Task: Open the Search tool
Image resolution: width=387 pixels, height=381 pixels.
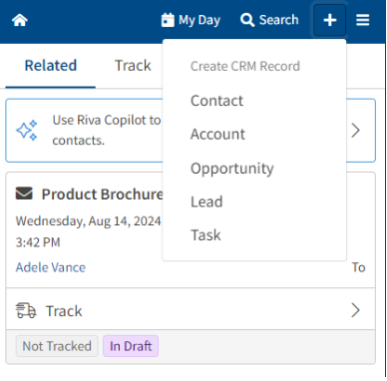Action: point(269,20)
